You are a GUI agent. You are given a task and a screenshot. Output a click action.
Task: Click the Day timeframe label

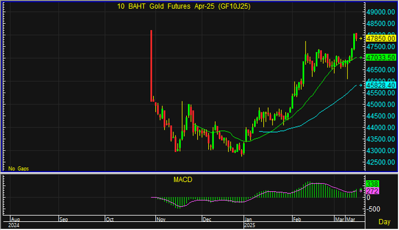385,222
